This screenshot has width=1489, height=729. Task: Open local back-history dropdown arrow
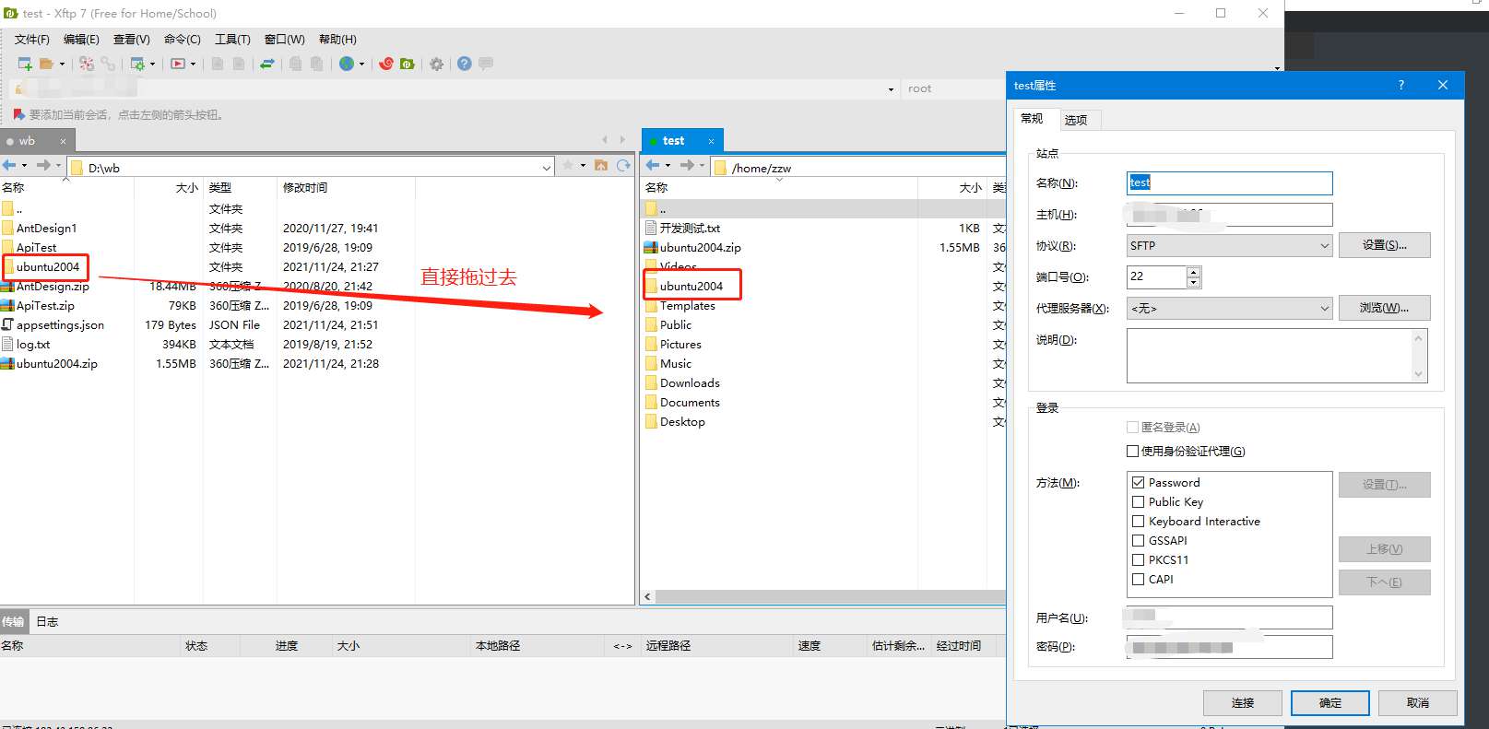click(x=24, y=166)
